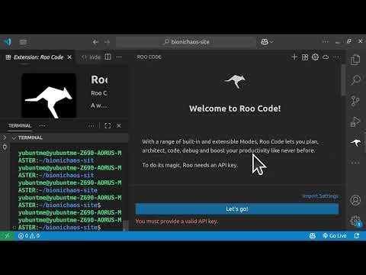Open the Manage gear in activity bar
The height and width of the screenshot is (275, 366).
[355, 221]
